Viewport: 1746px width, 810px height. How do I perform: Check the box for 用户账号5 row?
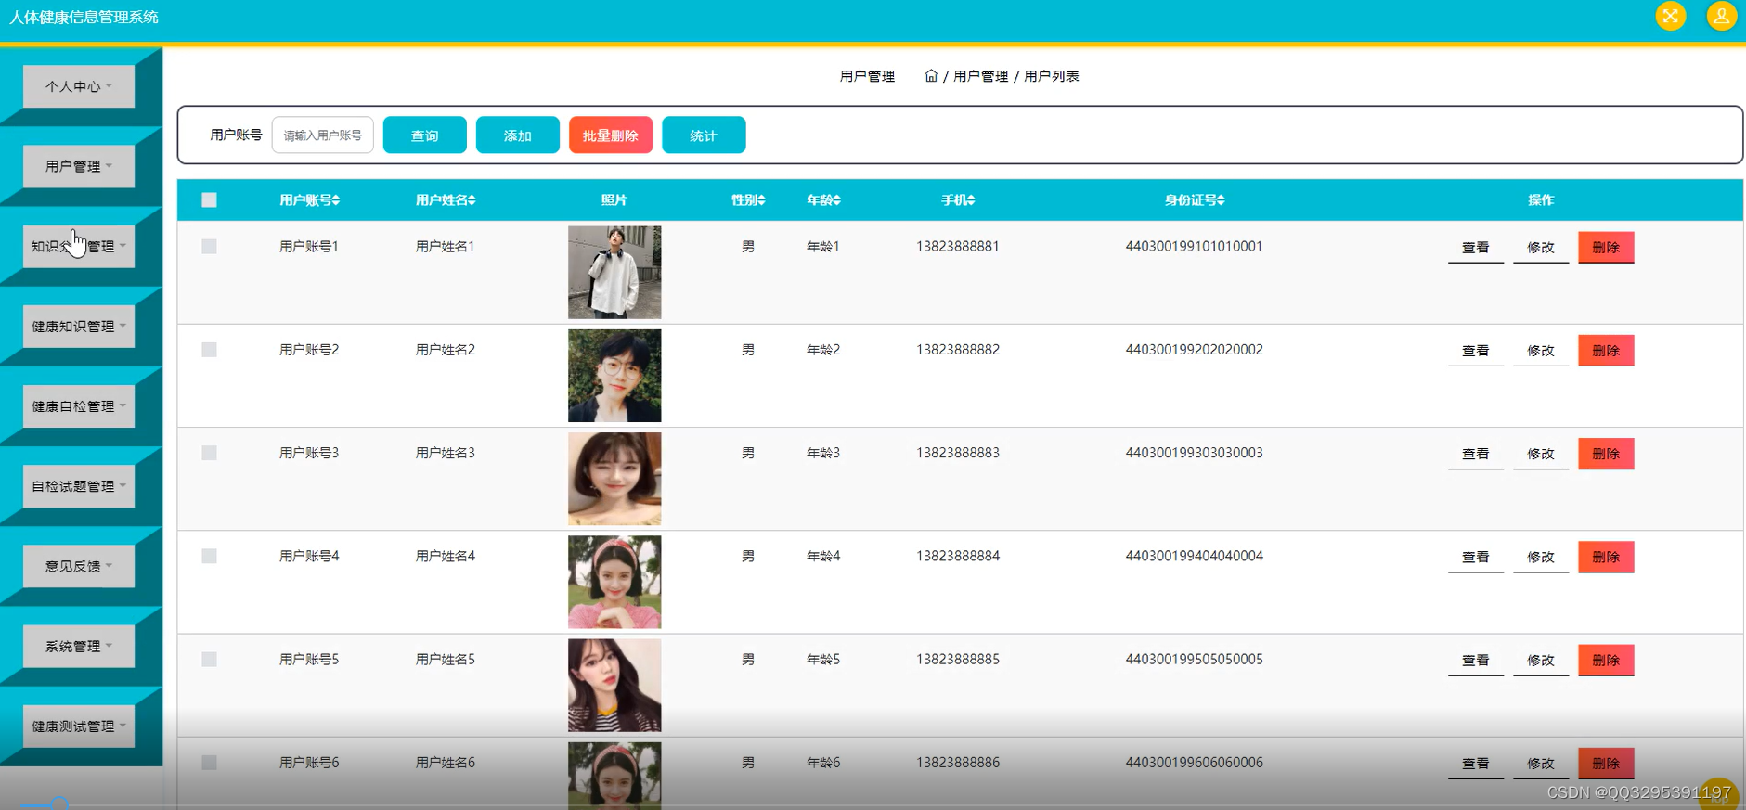click(x=209, y=659)
